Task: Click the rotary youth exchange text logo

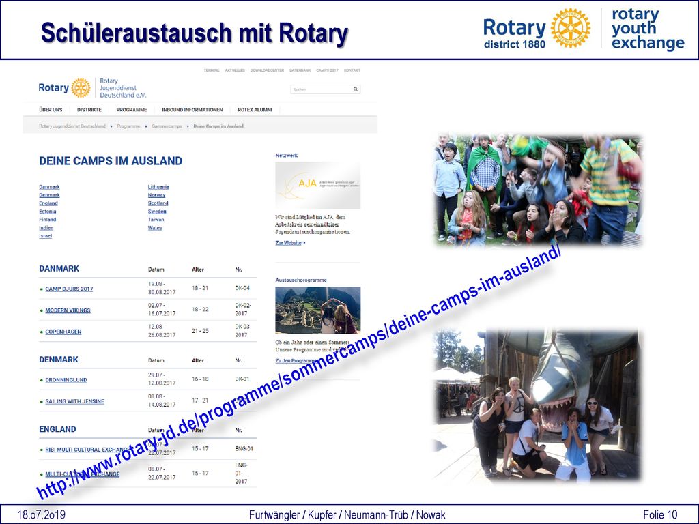Action: [648, 29]
